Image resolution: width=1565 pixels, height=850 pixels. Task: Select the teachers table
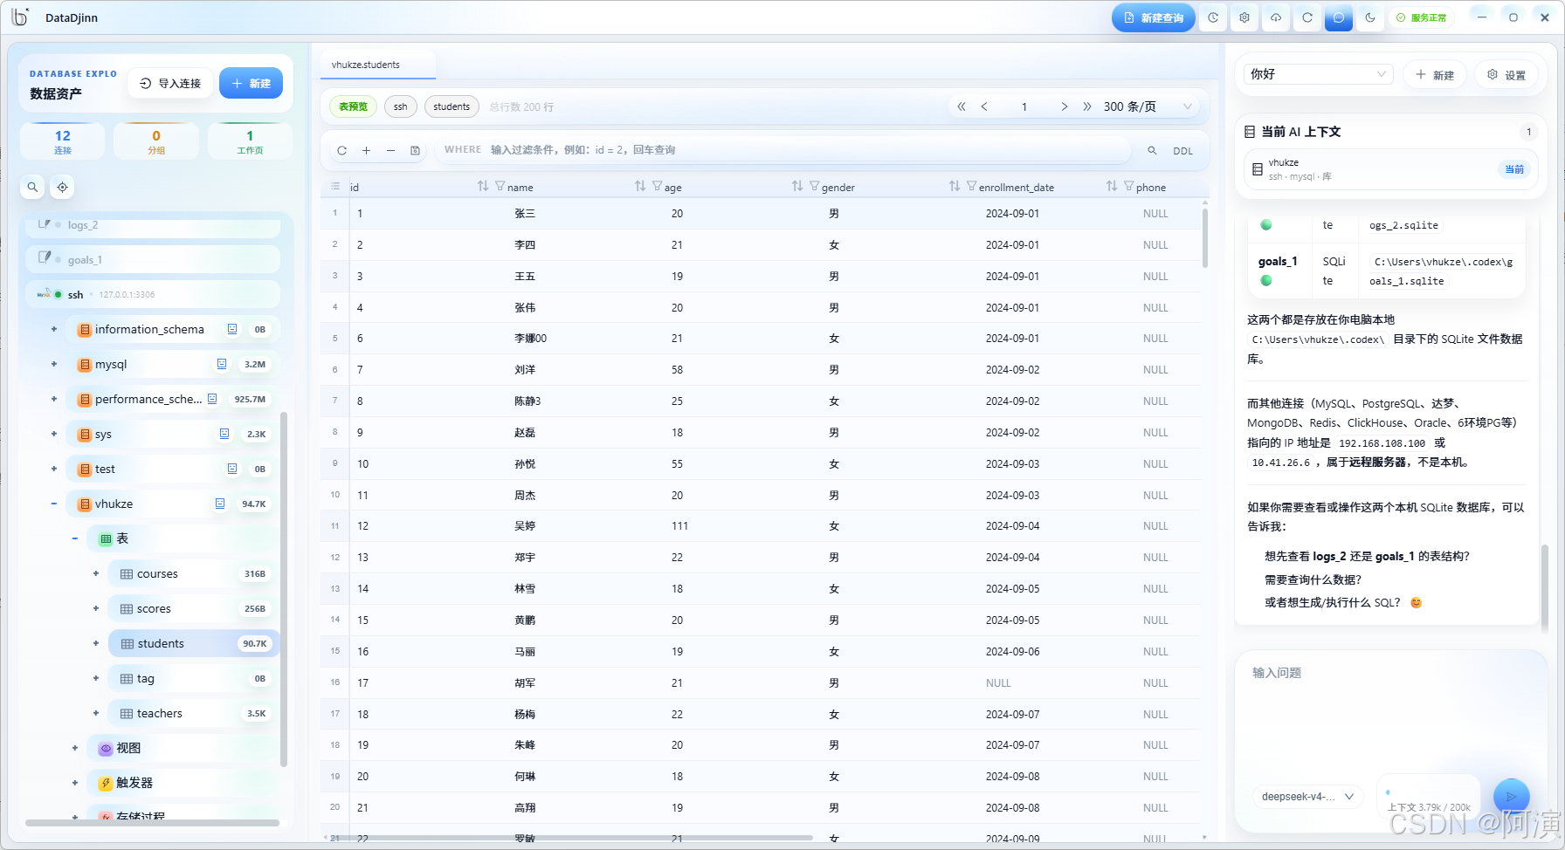pos(192,713)
